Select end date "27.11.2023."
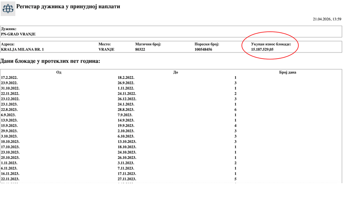This screenshot has width=343, height=200. (x=127, y=179)
